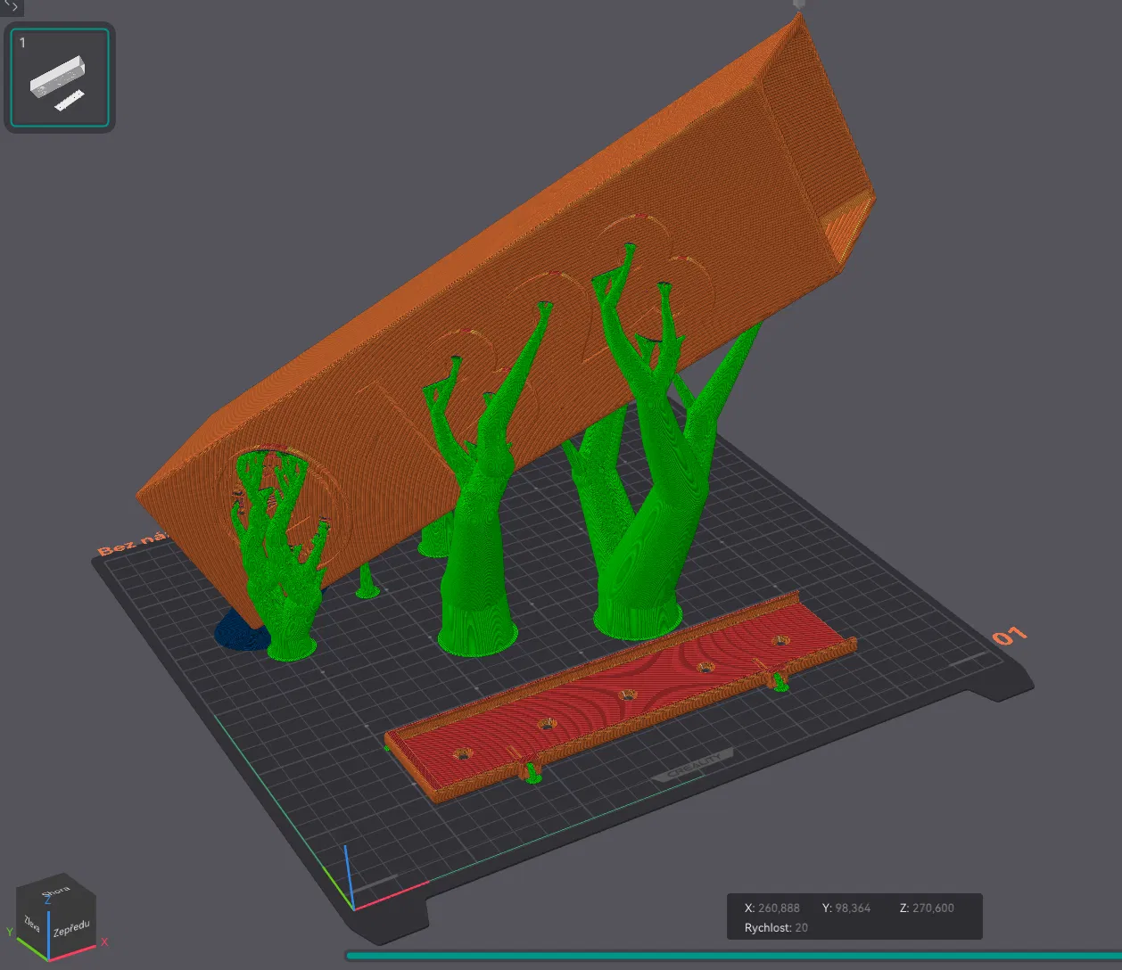Click the Zleva face of the view cube
This screenshot has width=1122, height=970.
click(33, 925)
